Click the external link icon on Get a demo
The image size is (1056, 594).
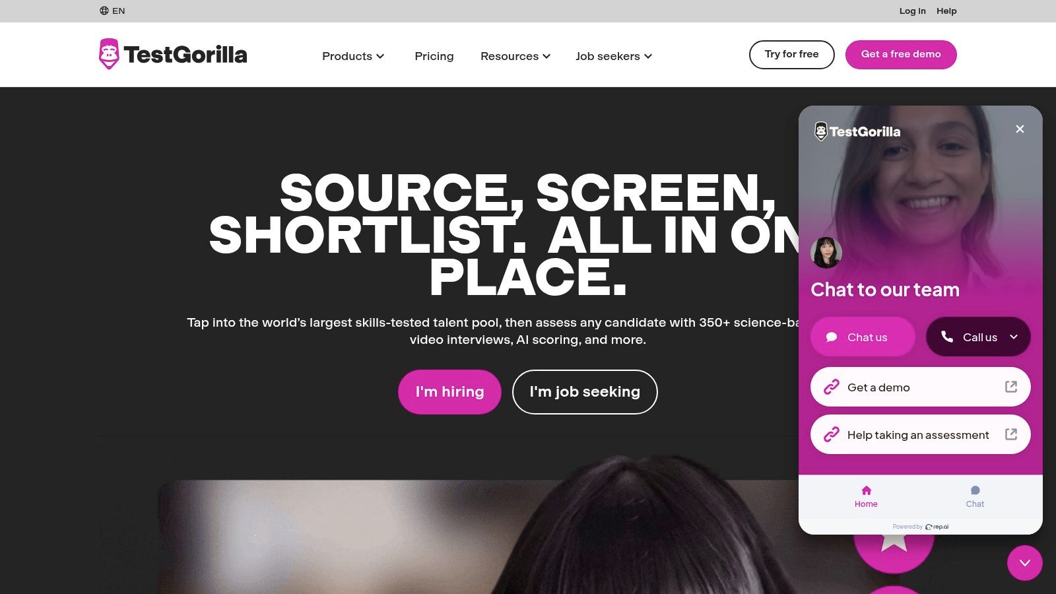pos(1010,387)
